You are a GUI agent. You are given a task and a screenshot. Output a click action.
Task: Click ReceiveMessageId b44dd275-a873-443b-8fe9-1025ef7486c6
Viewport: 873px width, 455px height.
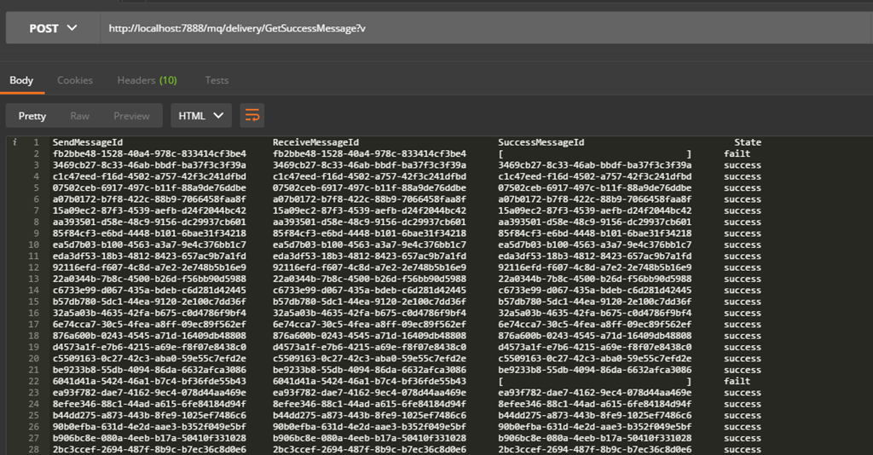pyautogui.click(x=369, y=416)
